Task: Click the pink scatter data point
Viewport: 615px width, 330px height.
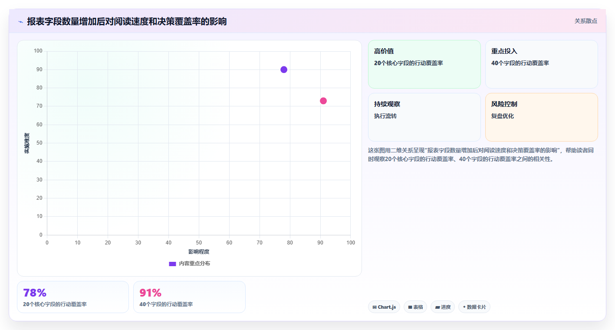Action: [323, 101]
